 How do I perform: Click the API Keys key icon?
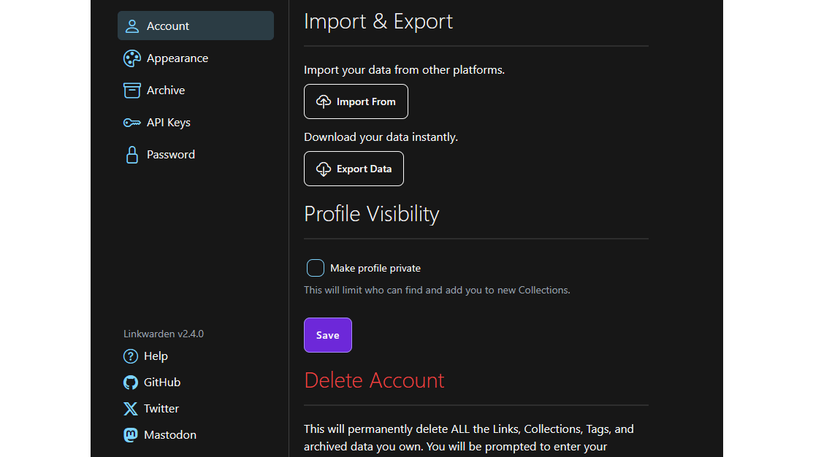(x=132, y=123)
